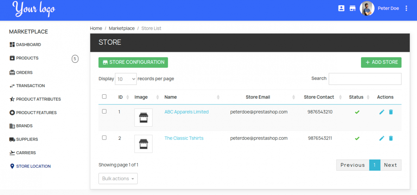Image resolution: width=417 pixels, height=195 pixels.
Task: Click the Peter Doe username text
Action: 389,8
